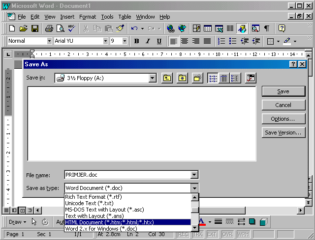Image resolution: width=315 pixels, height=240 pixels.
Task: Pick the Highlight marker color button
Action: pos(287,41)
